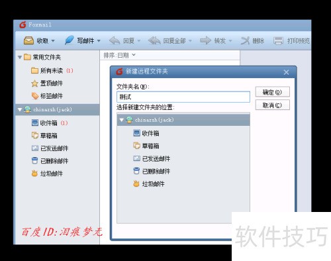Close the 新建远程文件夹 dialog
This screenshot has width=331, height=261.
(x=286, y=72)
